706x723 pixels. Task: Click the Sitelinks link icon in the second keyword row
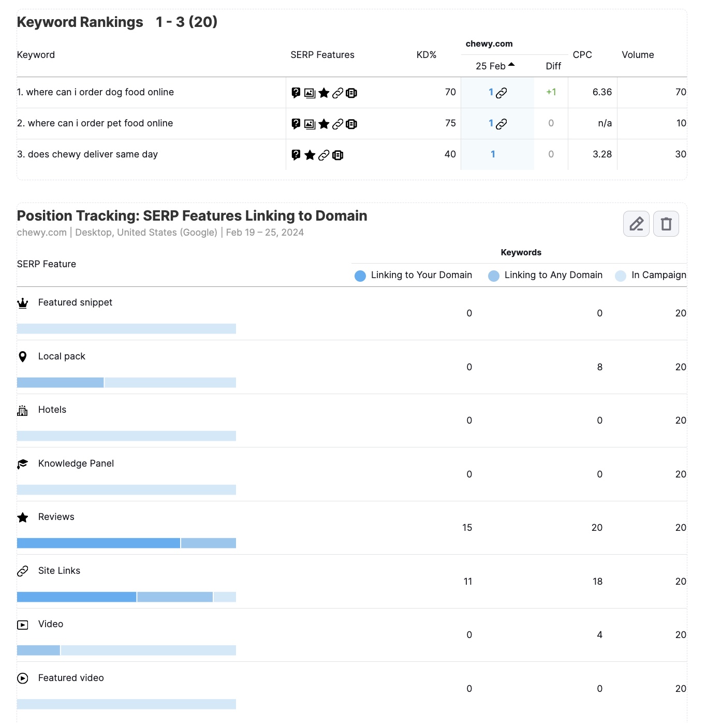point(337,124)
